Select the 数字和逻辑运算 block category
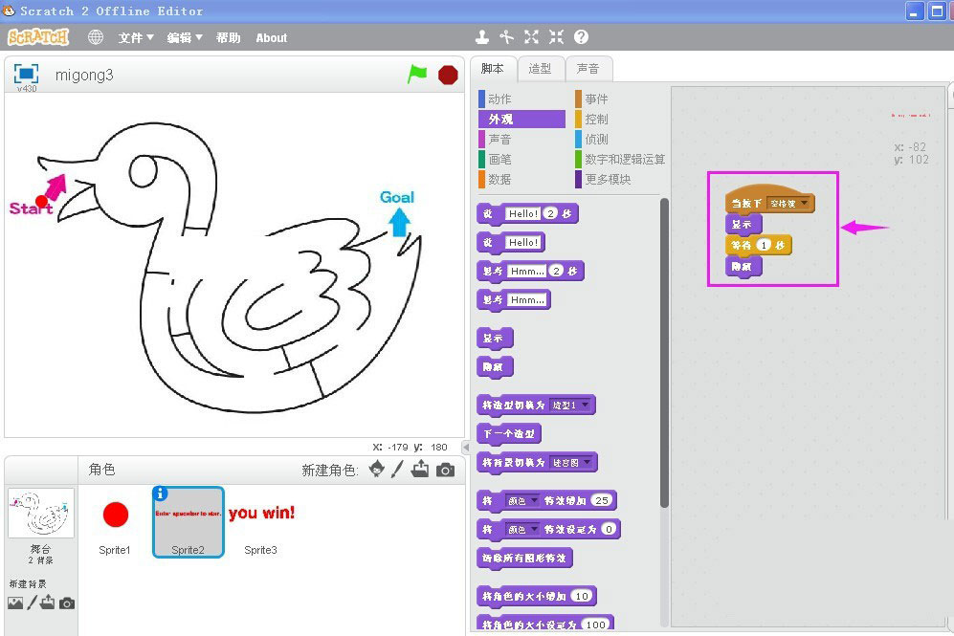The height and width of the screenshot is (636, 954). (x=621, y=160)
